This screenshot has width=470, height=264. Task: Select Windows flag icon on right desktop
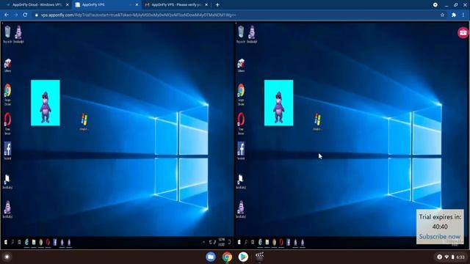(x=317, y=122)
